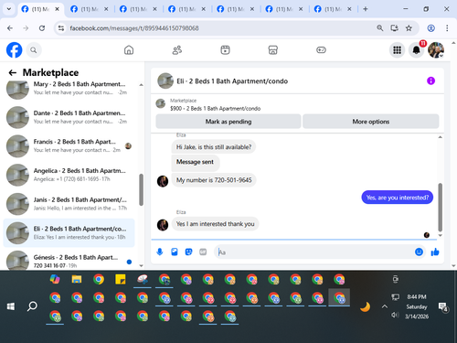Open the Windows Start menu

point(11,306)
